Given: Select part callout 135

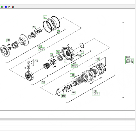Looking at the screenshot, I should click(x=72, y=75).
